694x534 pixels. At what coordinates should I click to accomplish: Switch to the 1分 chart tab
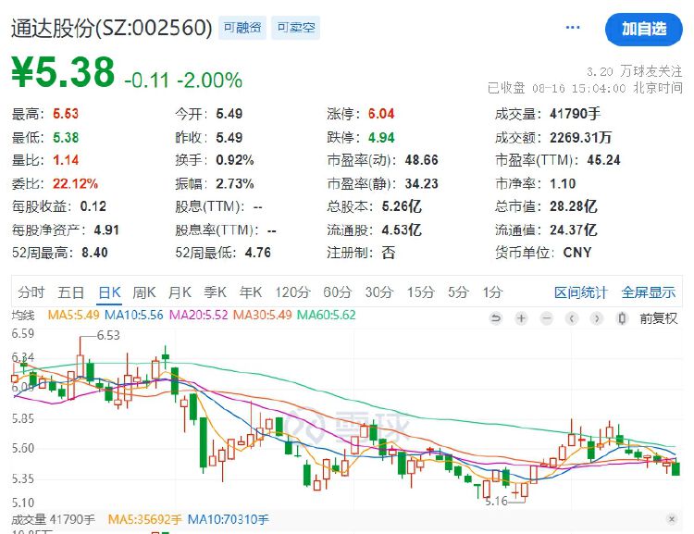[492, 292]
